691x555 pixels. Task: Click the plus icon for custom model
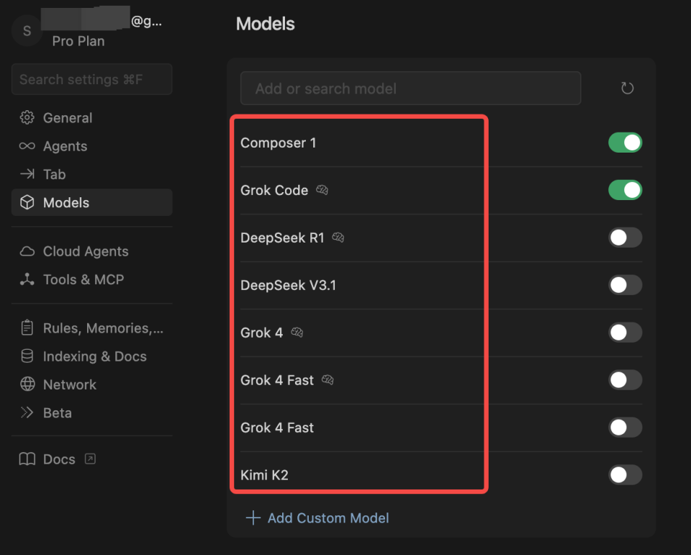pyautogui.click(x=253, y=518)
